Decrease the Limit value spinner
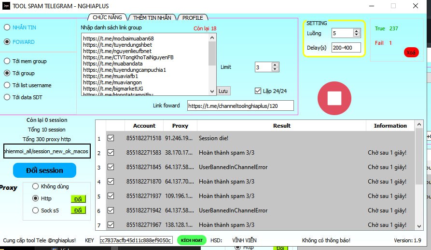The width and height of the screenshot is (431, 250). (x=275, y=69)
